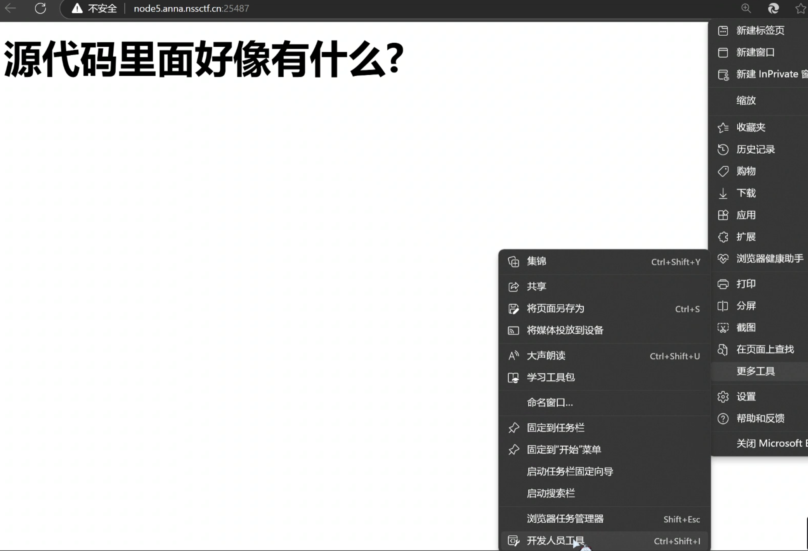Select 关闭 Microsoft Edge
Viewport: 808px width, 551px height.
click(759, 444)
